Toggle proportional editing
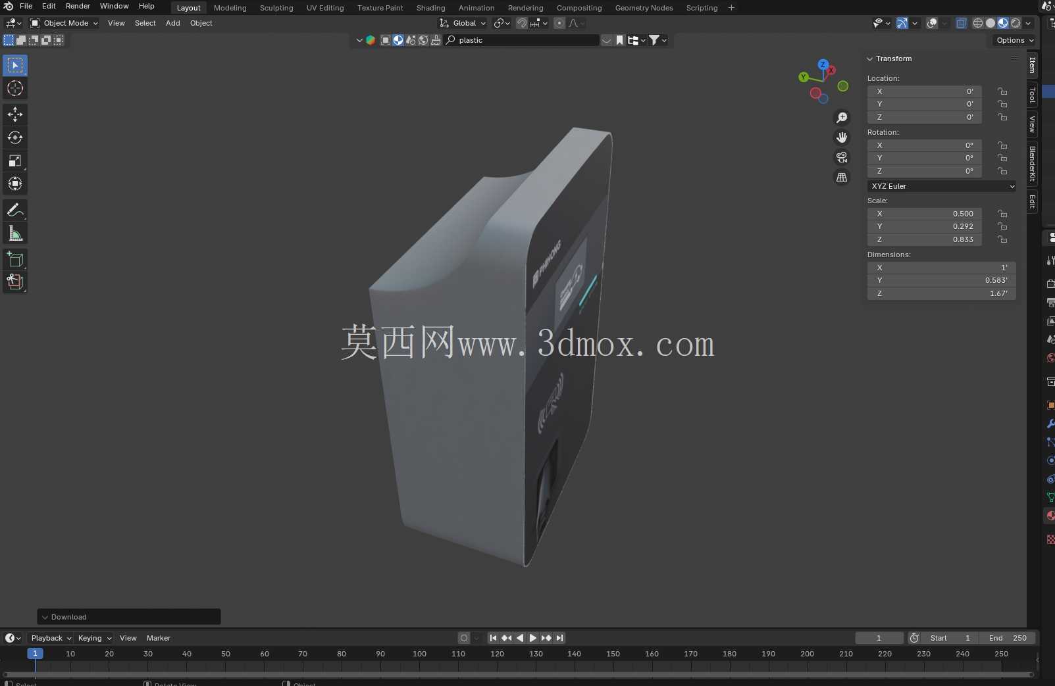Viewport: 1055px width, 686px height. coord(559,23)
